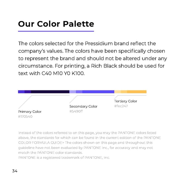This screenshot has width=185, height=185.
Task: Select the medium yellow tertiary swatch
Action: click(x=124, y=92)
